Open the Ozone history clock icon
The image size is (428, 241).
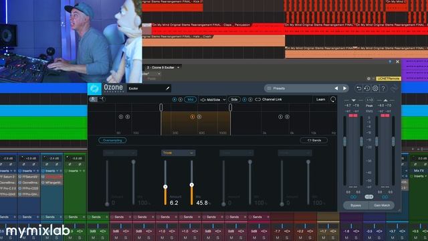coord(367,88)
